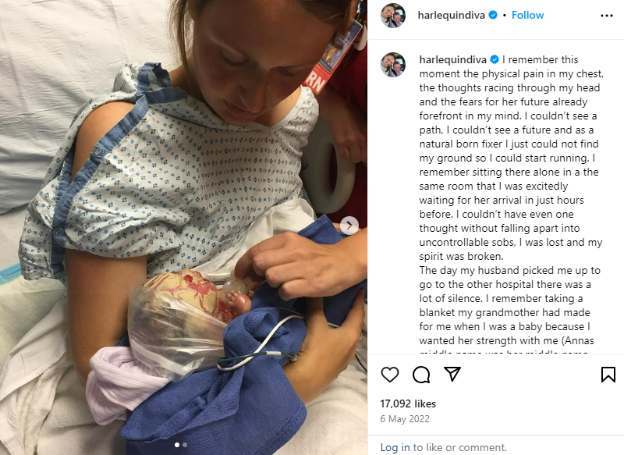
Task: Open harlequindiva profile from header username
Action: (451, 15)
